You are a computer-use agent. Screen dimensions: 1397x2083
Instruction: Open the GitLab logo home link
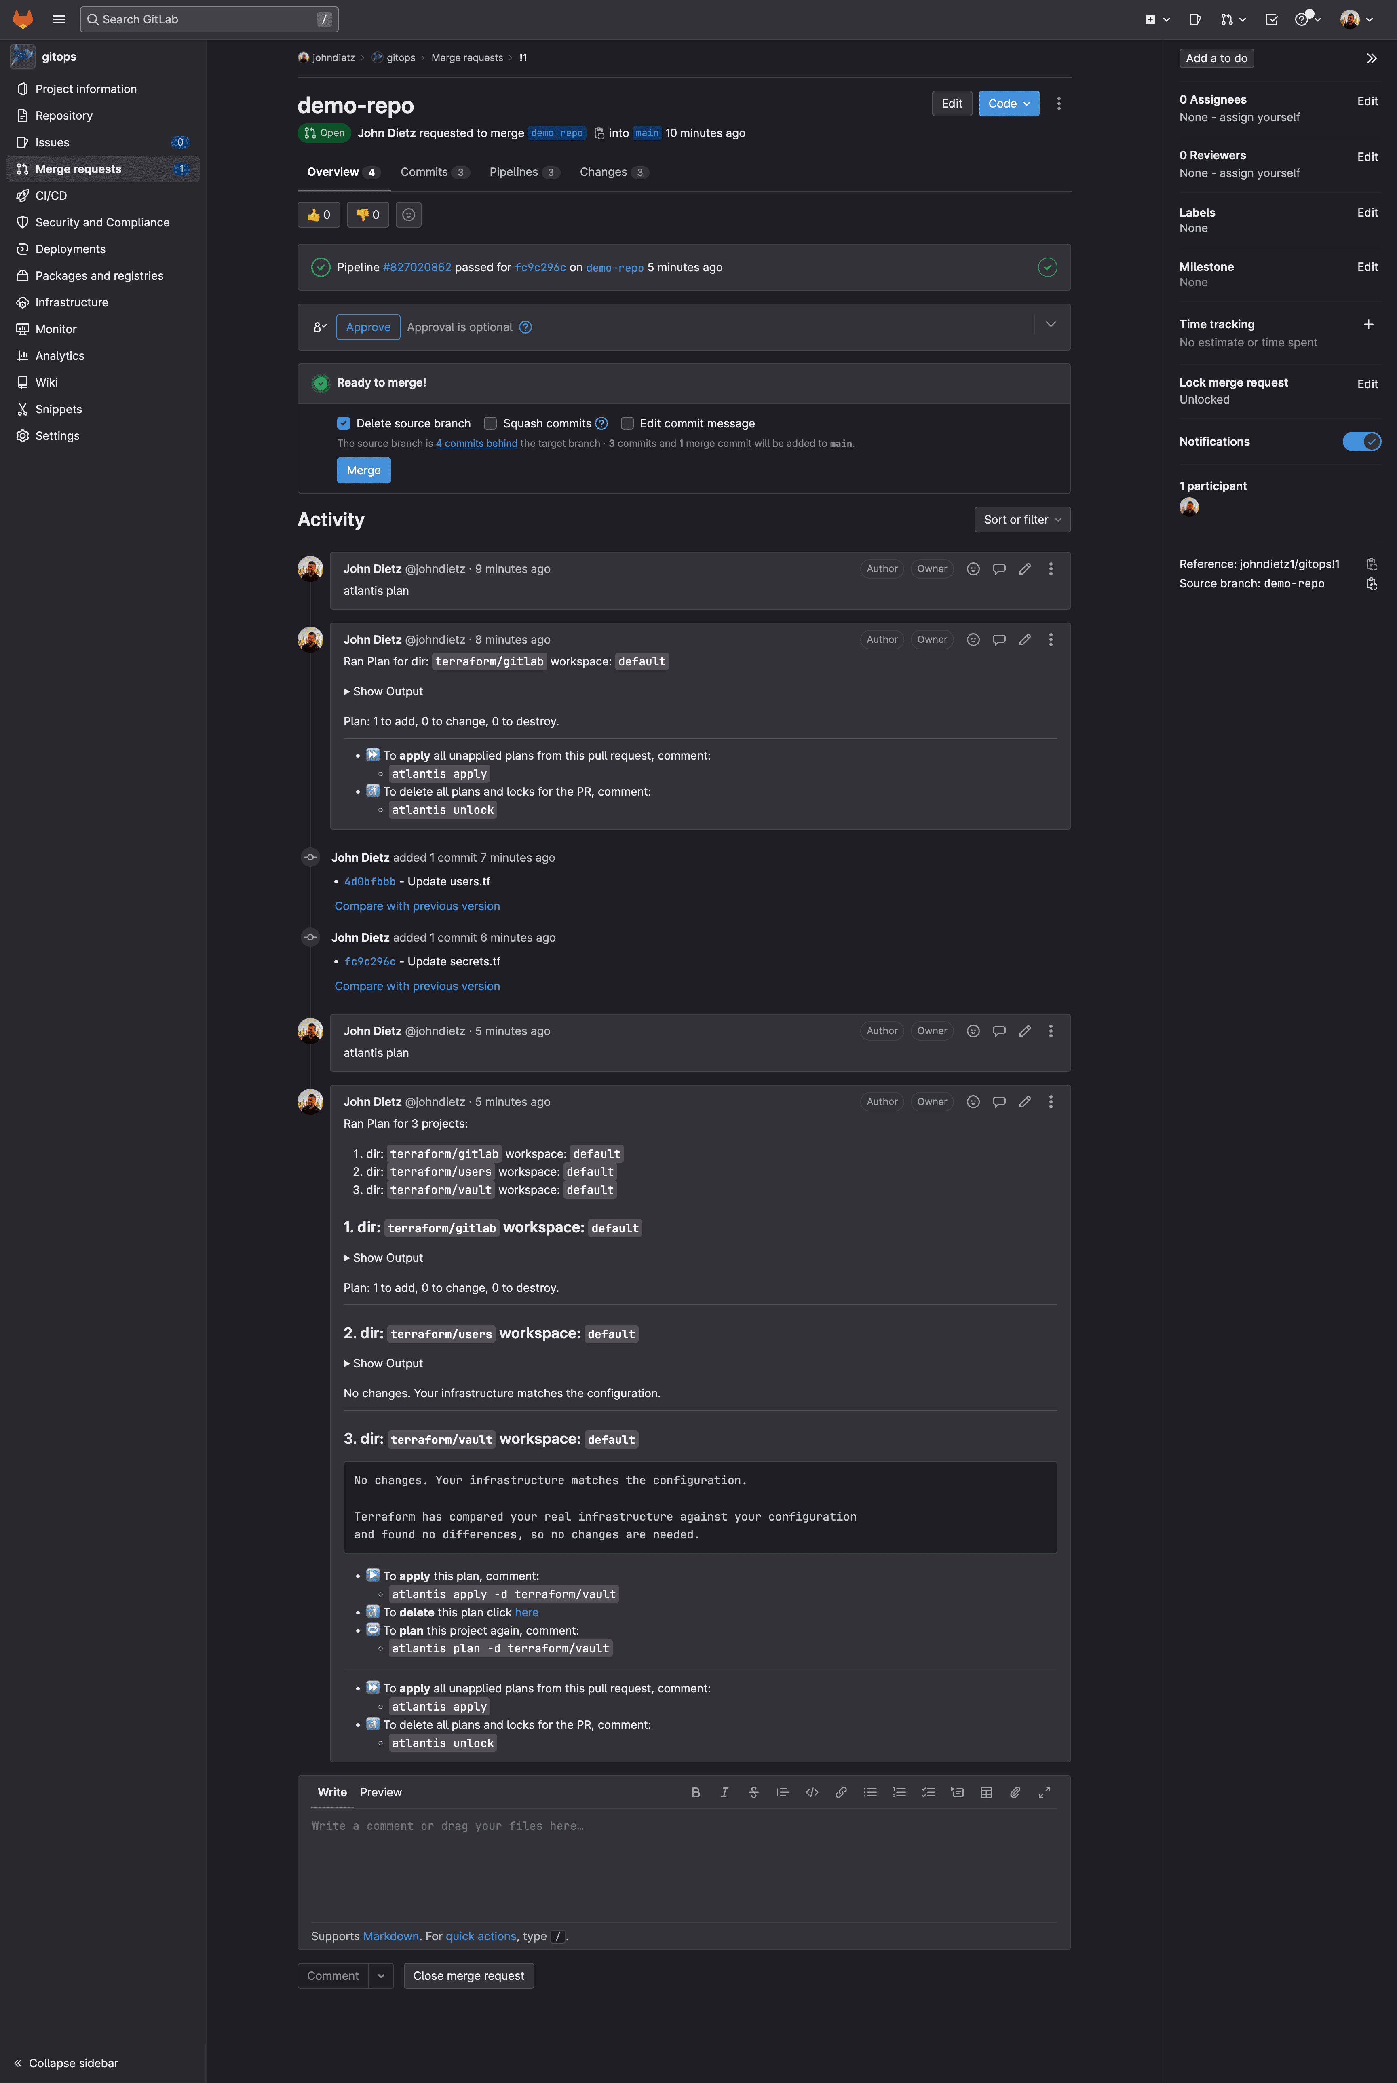coord(23,19)
